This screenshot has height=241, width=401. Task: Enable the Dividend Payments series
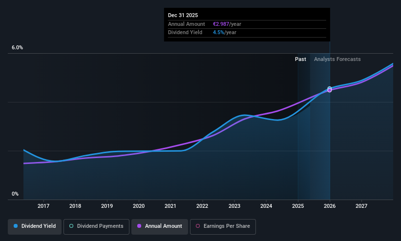[96, 226]
